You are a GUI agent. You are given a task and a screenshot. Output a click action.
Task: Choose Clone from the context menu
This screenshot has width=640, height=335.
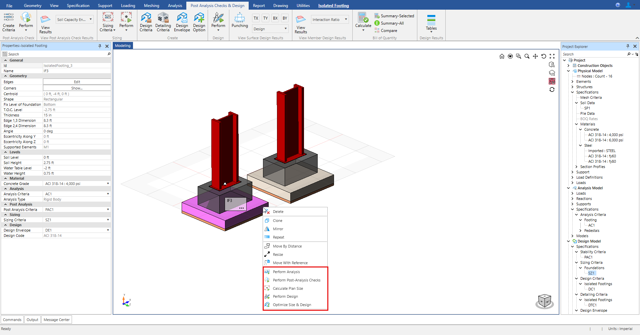(x=277, y=221)
